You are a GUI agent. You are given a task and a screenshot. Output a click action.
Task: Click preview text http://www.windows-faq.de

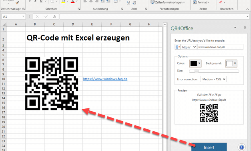pyautogui.click(x=209, y=100)
